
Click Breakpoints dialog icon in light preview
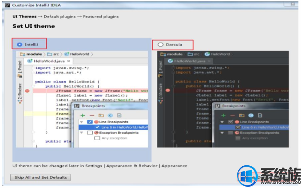click(77, 106)
